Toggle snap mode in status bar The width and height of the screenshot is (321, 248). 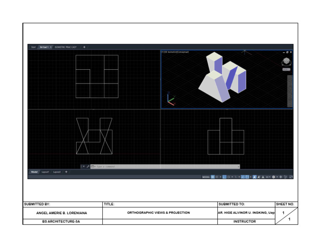click(x=217, y=177)
